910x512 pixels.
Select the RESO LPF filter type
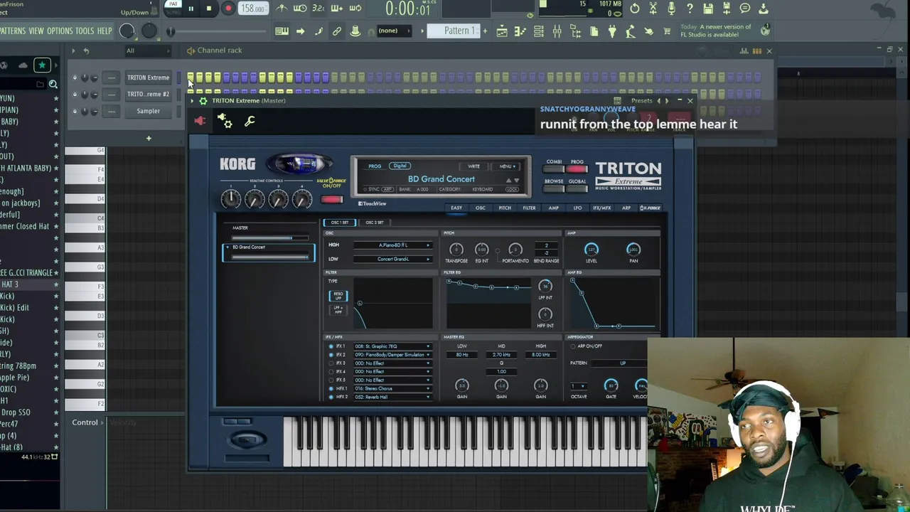(x=338, y=295)
